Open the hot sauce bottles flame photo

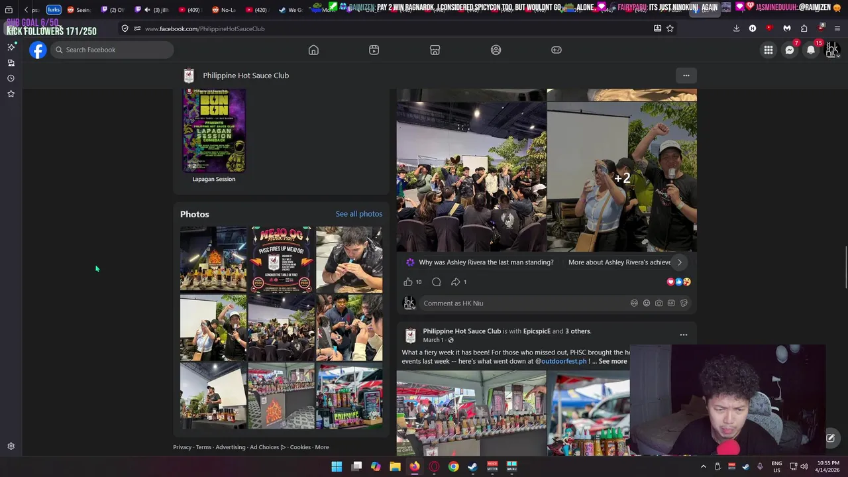pos(213,259)
